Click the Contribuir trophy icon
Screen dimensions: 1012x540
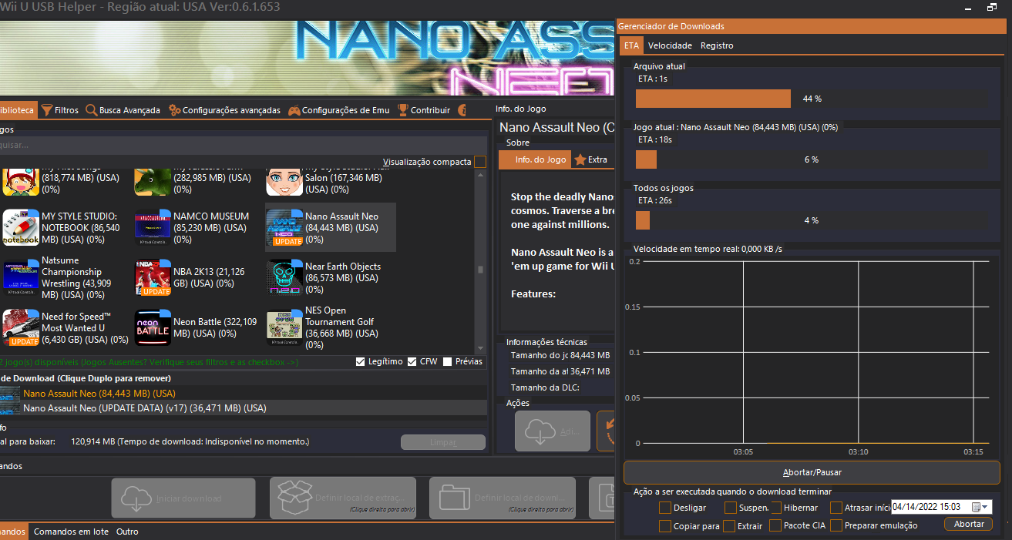[x=403, y=110]
